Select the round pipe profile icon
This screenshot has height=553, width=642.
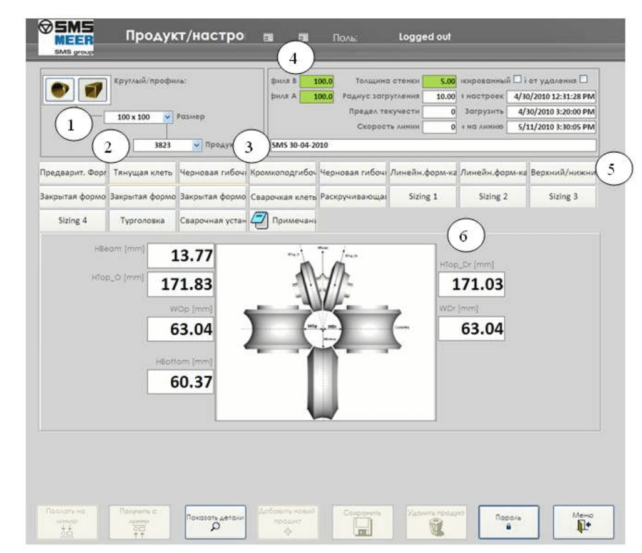(x=59, y=89)
